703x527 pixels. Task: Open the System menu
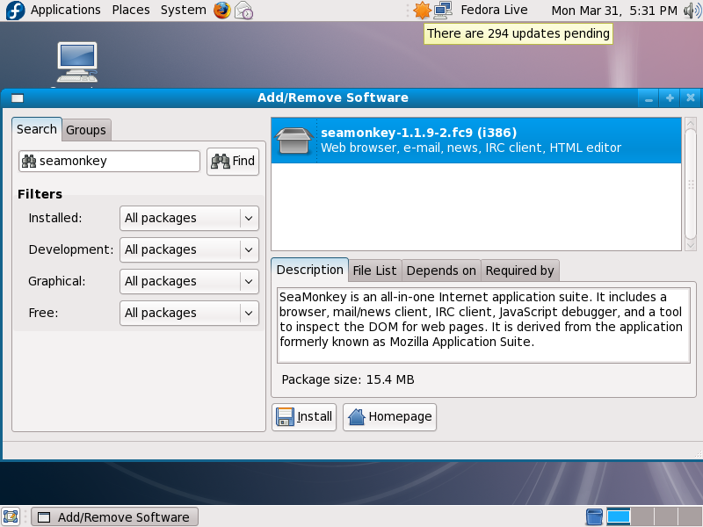click(184, 10)
